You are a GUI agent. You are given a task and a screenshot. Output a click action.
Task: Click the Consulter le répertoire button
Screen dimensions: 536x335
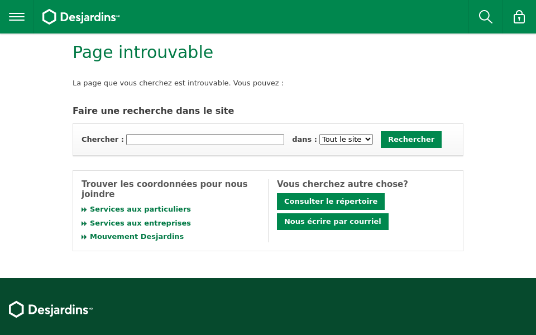(x=331, y=202)
